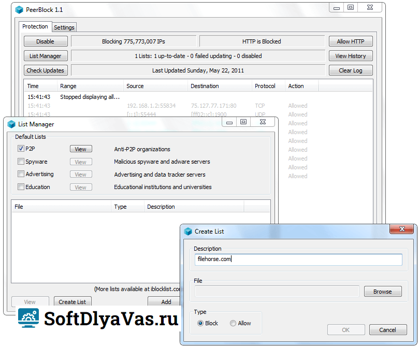Select the 'Stopped displaying all...' log row
The height and width of the screenshot is (347, 419).
pyautogui.click(x=198, y=97)
